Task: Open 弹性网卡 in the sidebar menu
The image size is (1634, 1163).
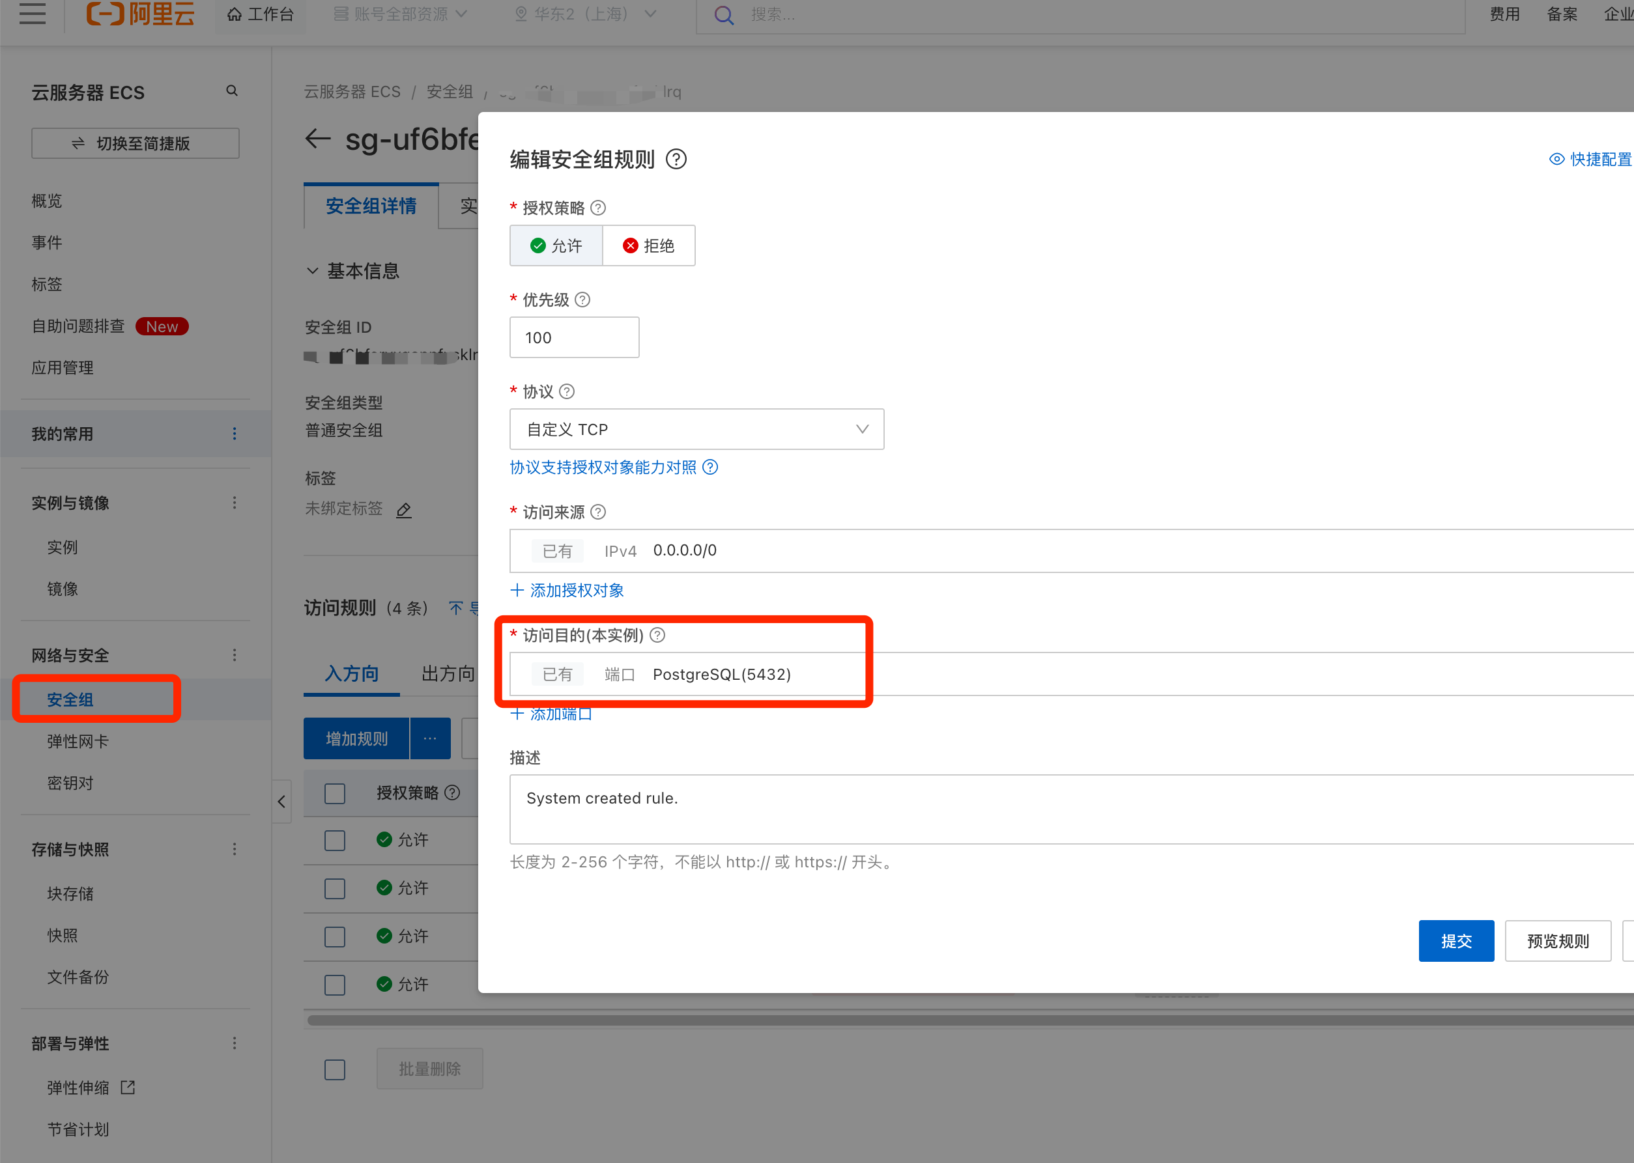Action: 78,741
